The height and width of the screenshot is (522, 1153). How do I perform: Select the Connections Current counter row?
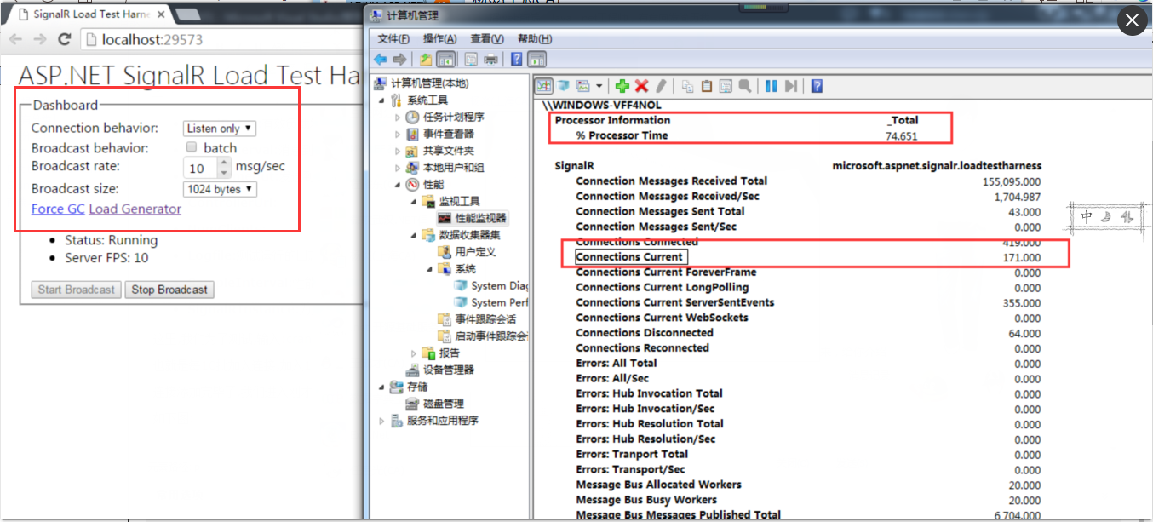click(809, 257)
